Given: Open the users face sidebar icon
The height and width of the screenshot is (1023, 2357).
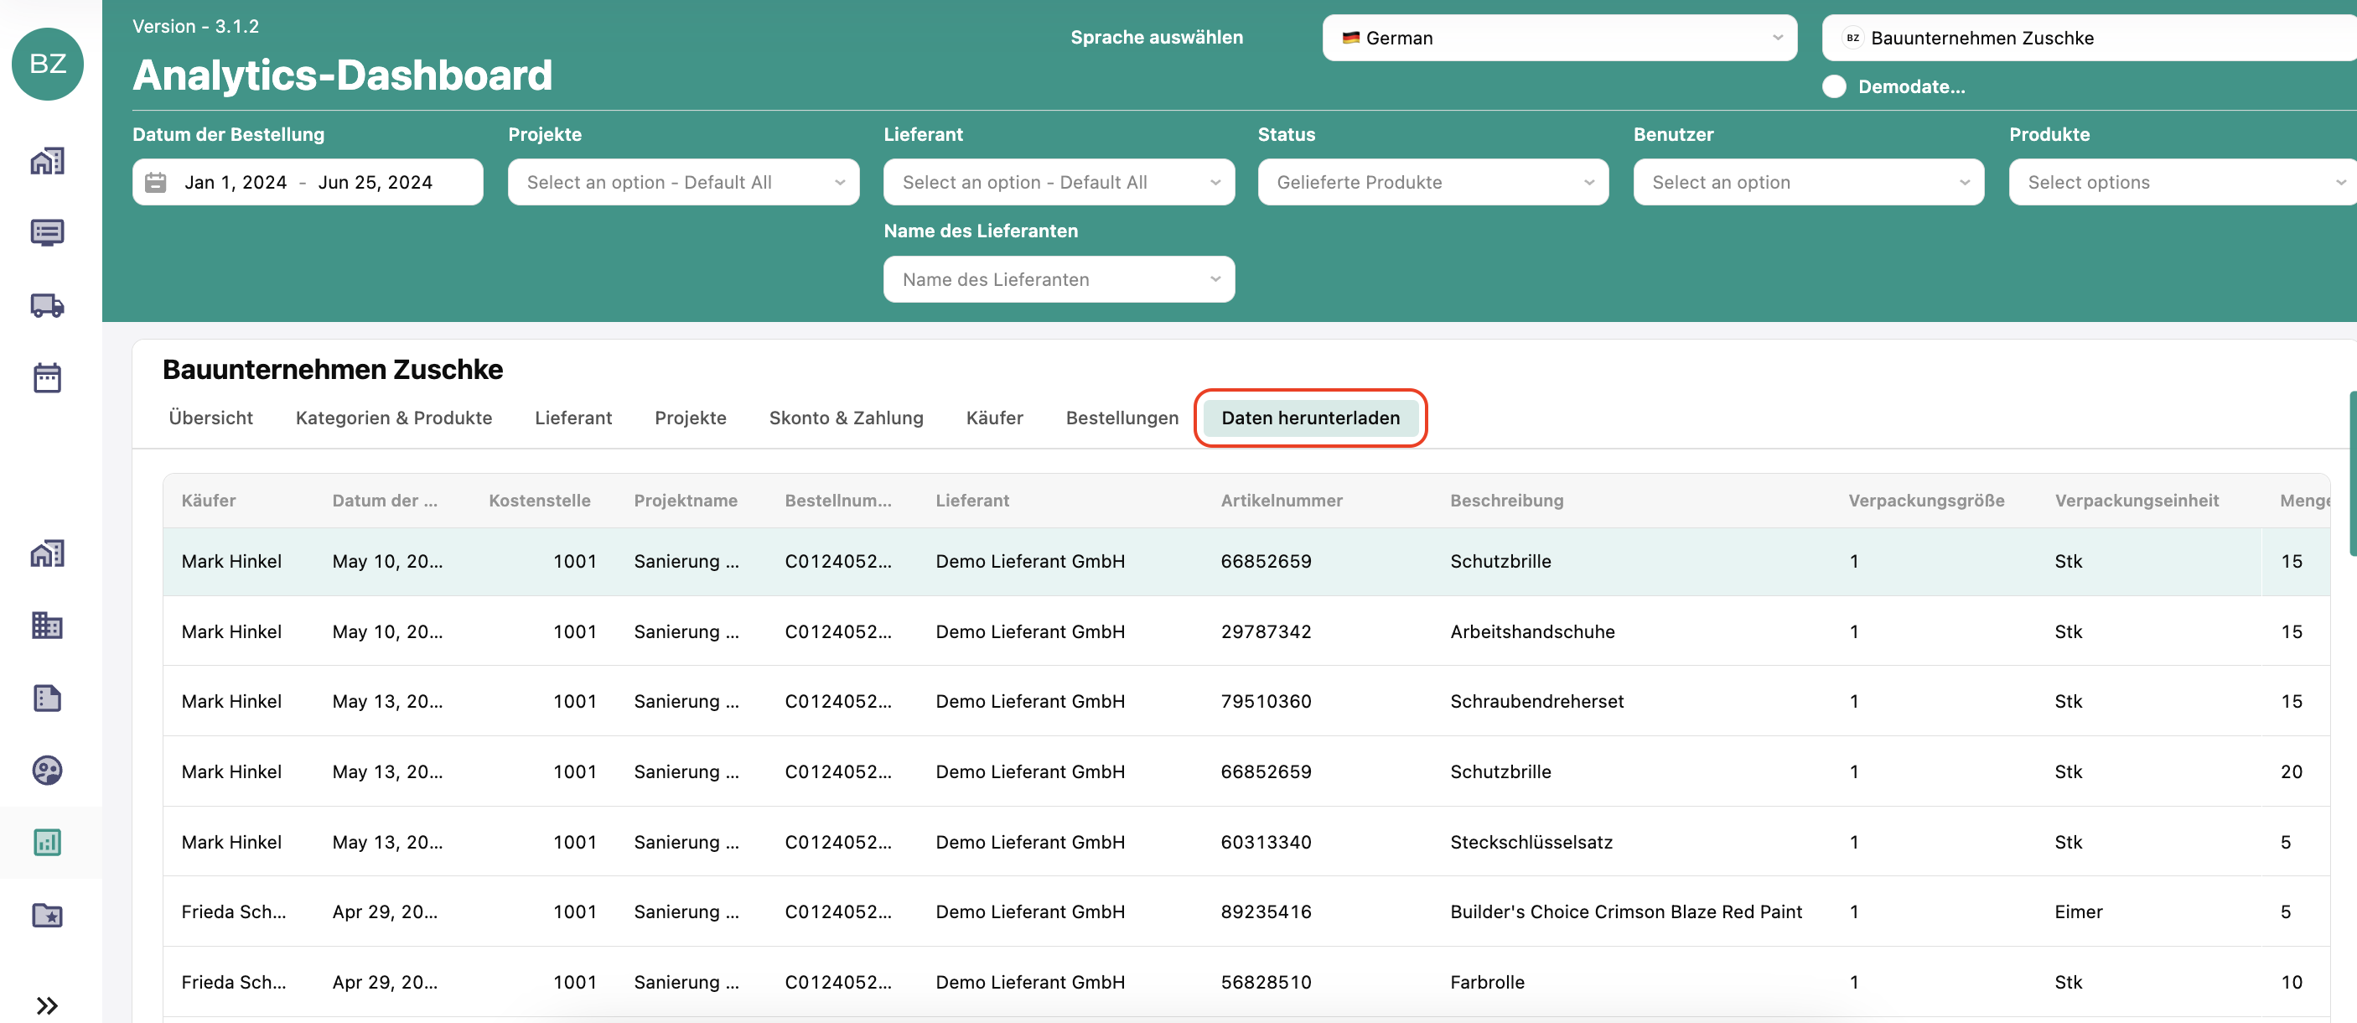Looking at the screenshot, I should click(x=48, y=771).
